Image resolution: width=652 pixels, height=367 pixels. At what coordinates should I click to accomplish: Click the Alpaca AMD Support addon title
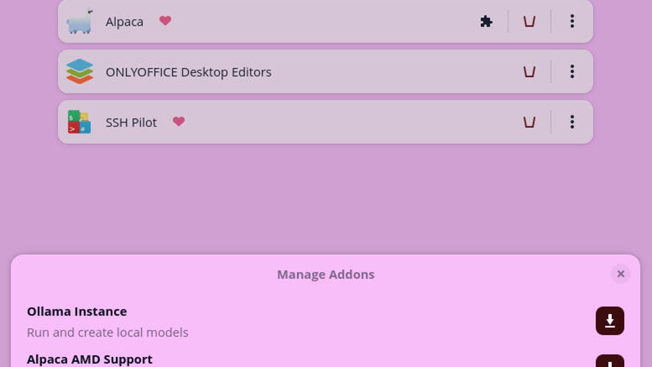tap(90, 359)
